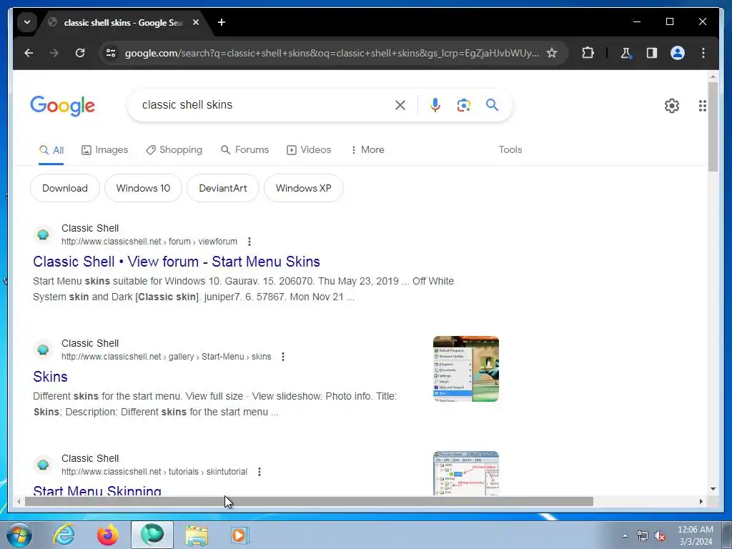The height and width of the screenshot is (549, 732).
Task: Select the All search tab
Action: click(x=51, y=150)
